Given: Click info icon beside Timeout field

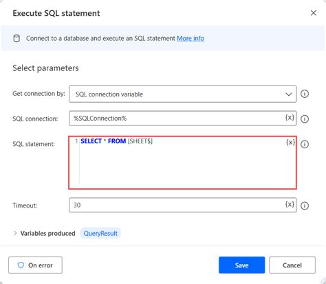Looking at the screenshot, I should [x=305, y=205].
